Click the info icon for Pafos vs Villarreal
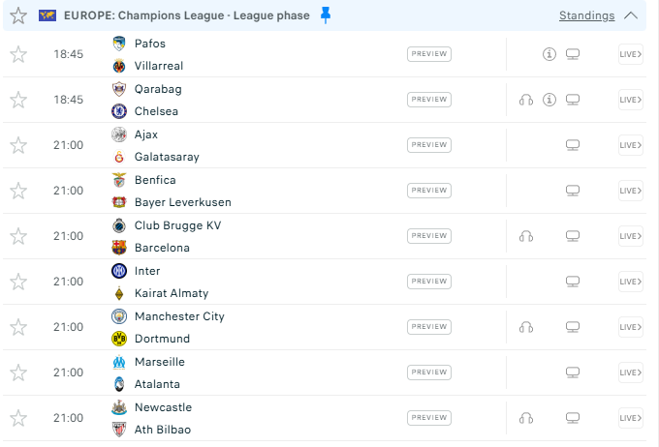659x447 pixels. 549,54
